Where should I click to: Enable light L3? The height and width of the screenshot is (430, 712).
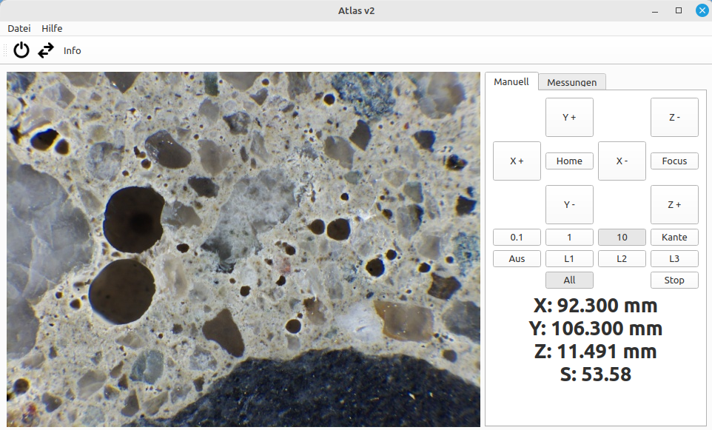pyautogui.click(x=674, y=258)
